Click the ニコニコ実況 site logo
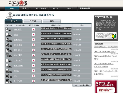Viewport: 123px width, 93px height. point(18,3)
